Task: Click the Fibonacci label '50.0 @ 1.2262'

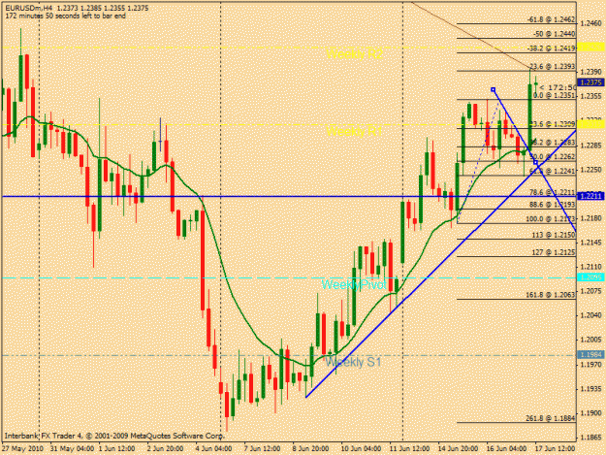Action: click(553, 157)
